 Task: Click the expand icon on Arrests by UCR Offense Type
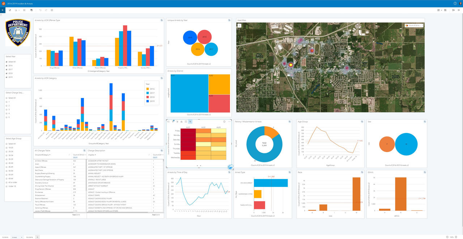[161, 20]
